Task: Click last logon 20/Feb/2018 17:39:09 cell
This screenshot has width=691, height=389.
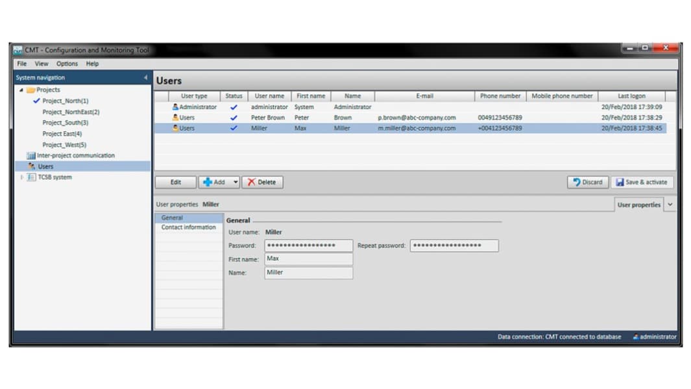Action: (631, 107)
